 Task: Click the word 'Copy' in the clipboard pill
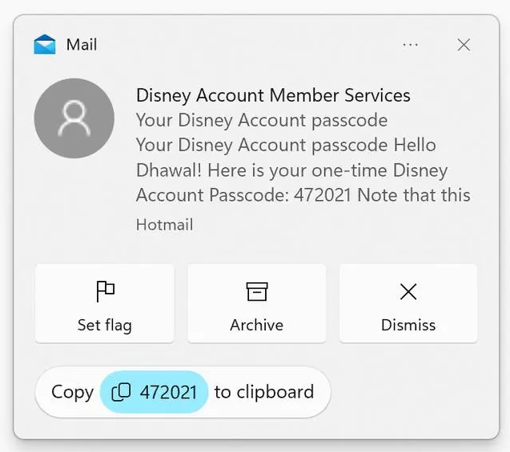click(72, 392)
